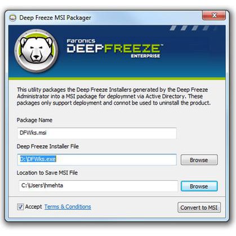Click the D:\DFWks.exe installer file field
This screenshot has width=236, height=236.
(97, 159)
